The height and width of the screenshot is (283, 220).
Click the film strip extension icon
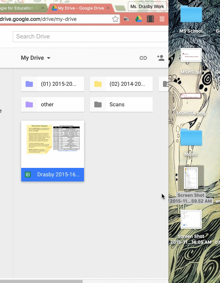pyautogui.click(x=150, y=19)
